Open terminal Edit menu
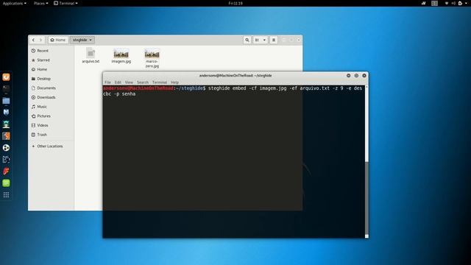The width and height of the screenshot is (471, 265). point(118,82)
